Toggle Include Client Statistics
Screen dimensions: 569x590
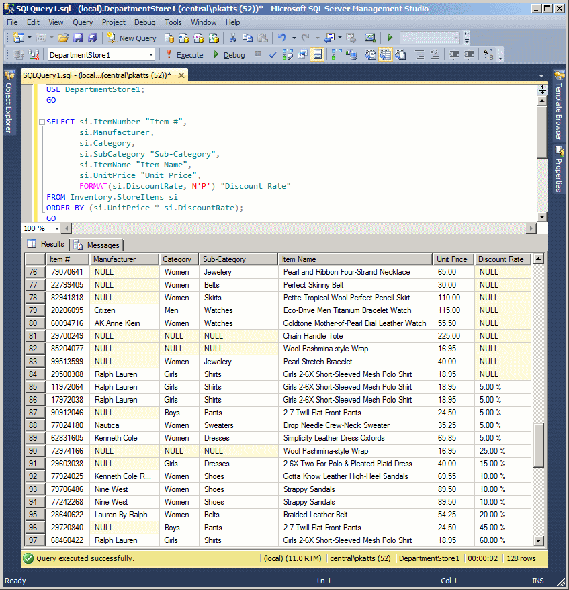[x=350, y=55]
